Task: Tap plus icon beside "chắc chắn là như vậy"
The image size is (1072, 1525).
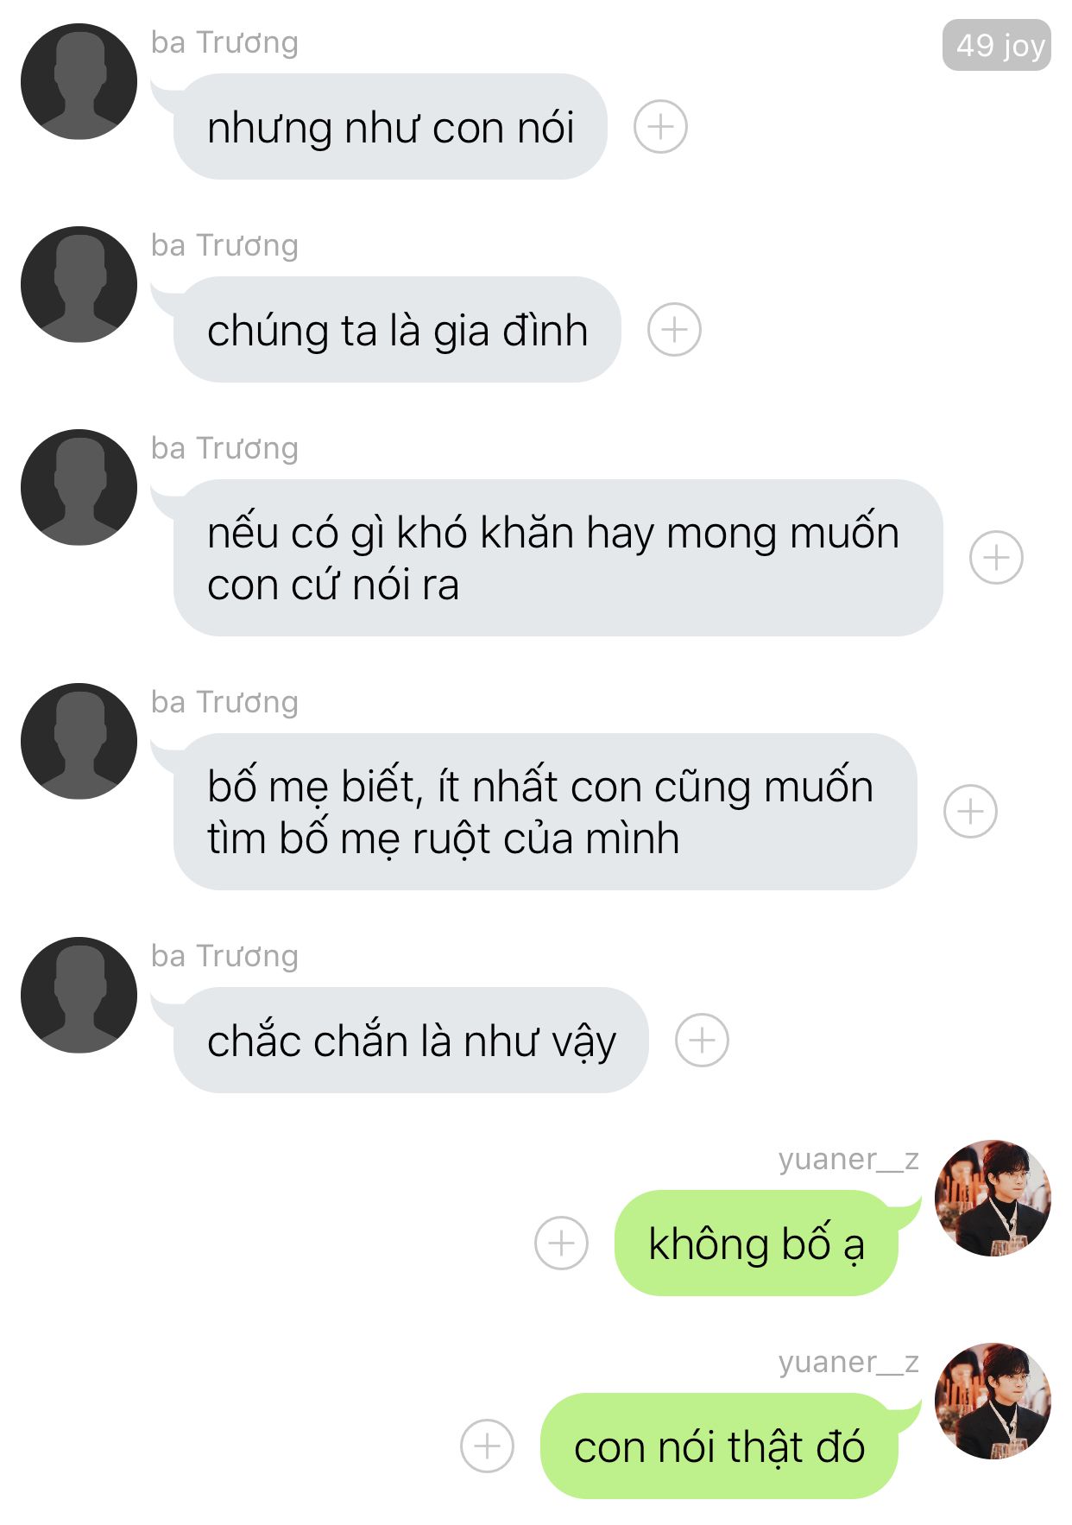Action: point(702,1040)
